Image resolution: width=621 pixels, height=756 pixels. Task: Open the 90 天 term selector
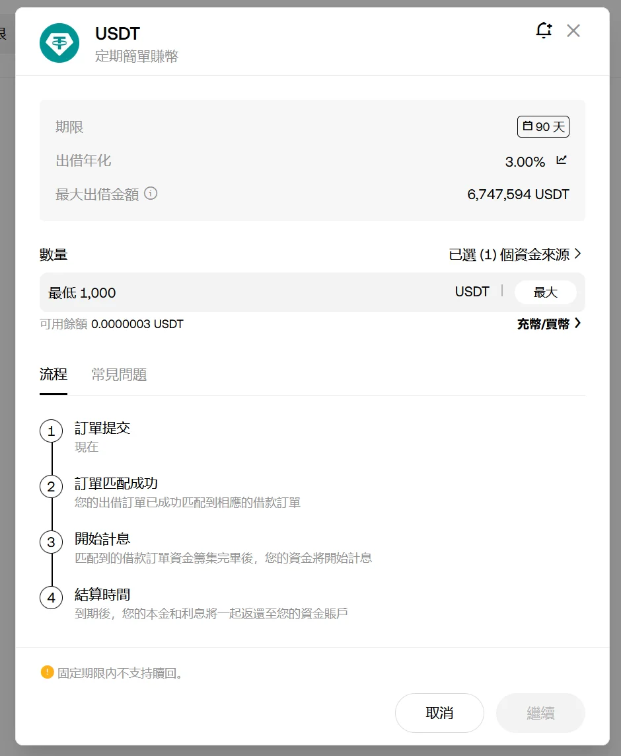click(543, 126)
